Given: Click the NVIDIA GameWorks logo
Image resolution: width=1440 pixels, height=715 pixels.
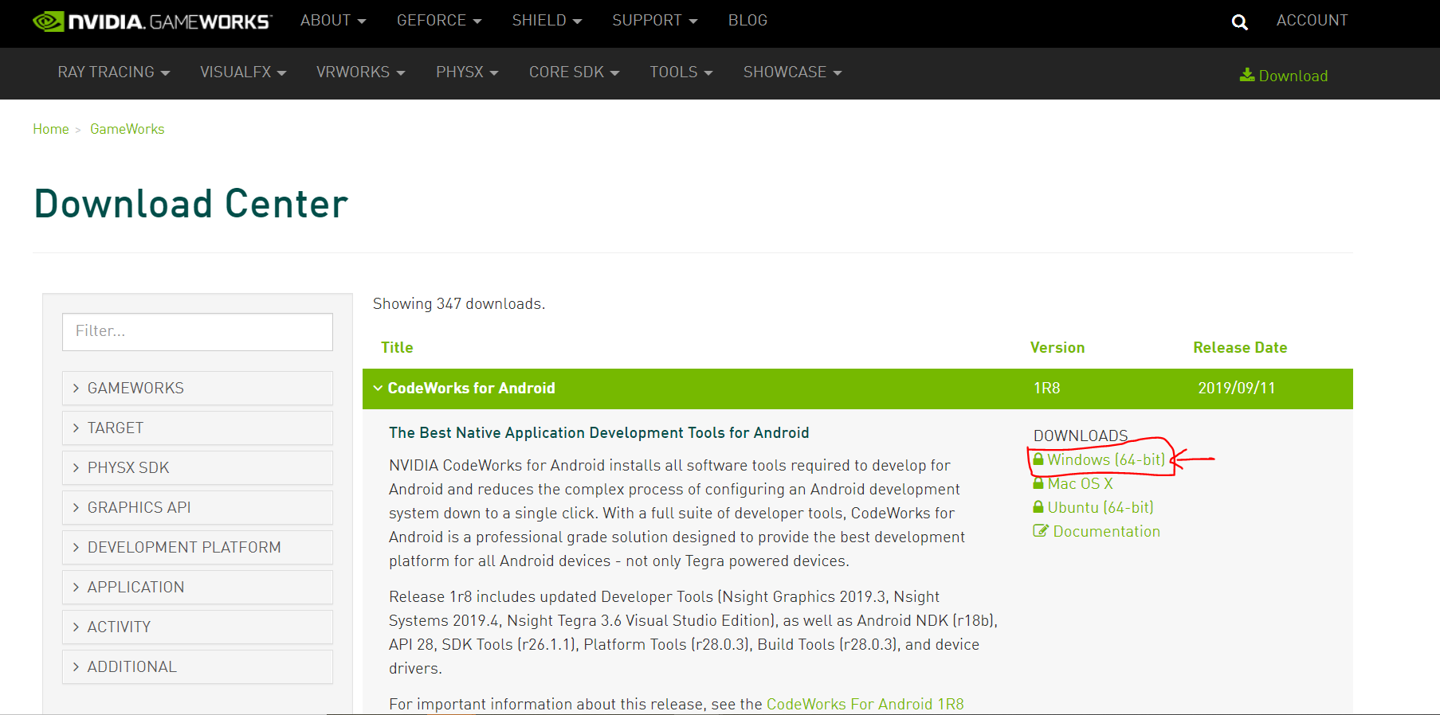Looking at the screenshot, I should (x=152, y=21).
